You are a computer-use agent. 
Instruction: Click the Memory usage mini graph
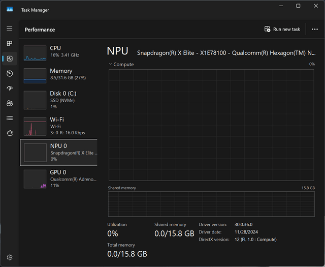pos(35,76)
